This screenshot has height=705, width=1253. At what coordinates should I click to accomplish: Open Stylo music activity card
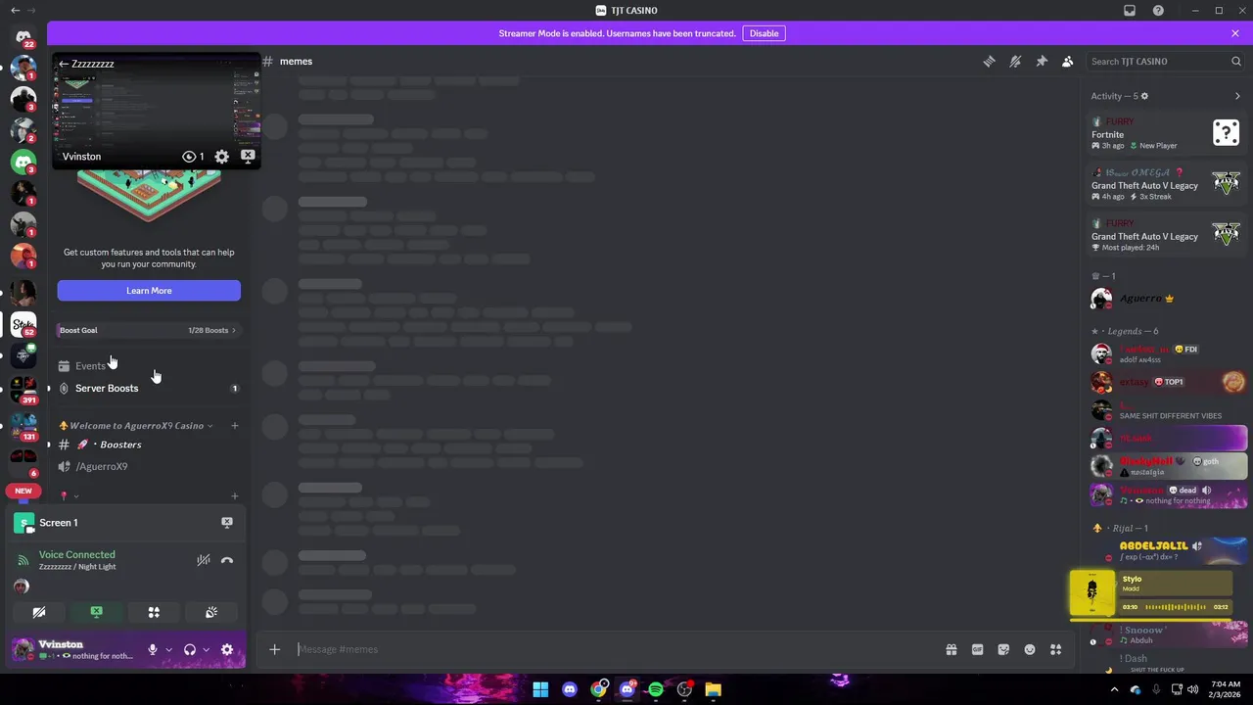coord(1151,593)
